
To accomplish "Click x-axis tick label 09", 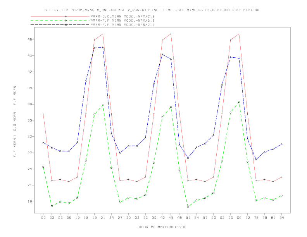I will click(69, 218).
